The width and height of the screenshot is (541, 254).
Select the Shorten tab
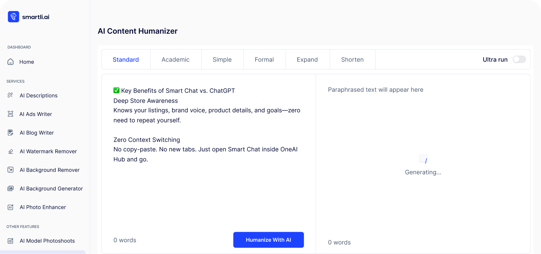pos(352,59)
